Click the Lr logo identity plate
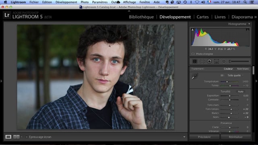This screenshot has height=145, width=258. [x=7, y=15]
